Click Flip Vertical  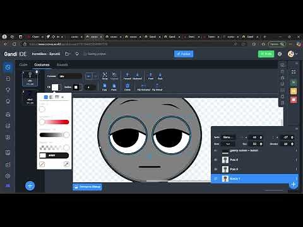(x=157, y=87)
